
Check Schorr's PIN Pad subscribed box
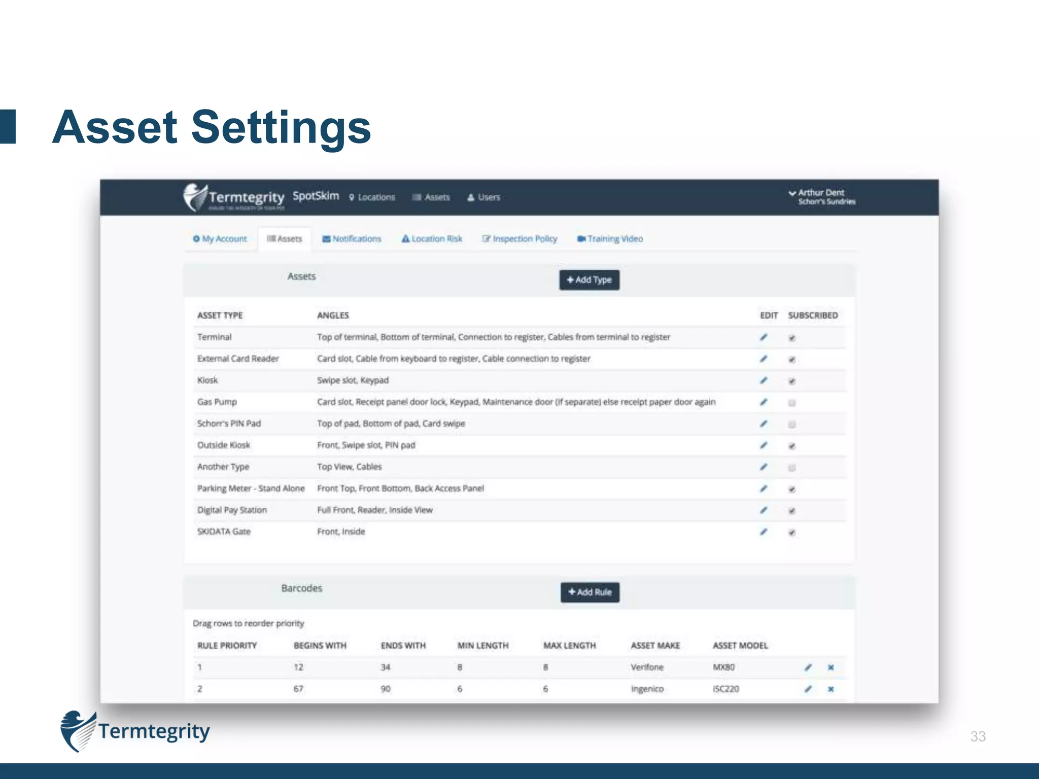(x=792, y=424)
